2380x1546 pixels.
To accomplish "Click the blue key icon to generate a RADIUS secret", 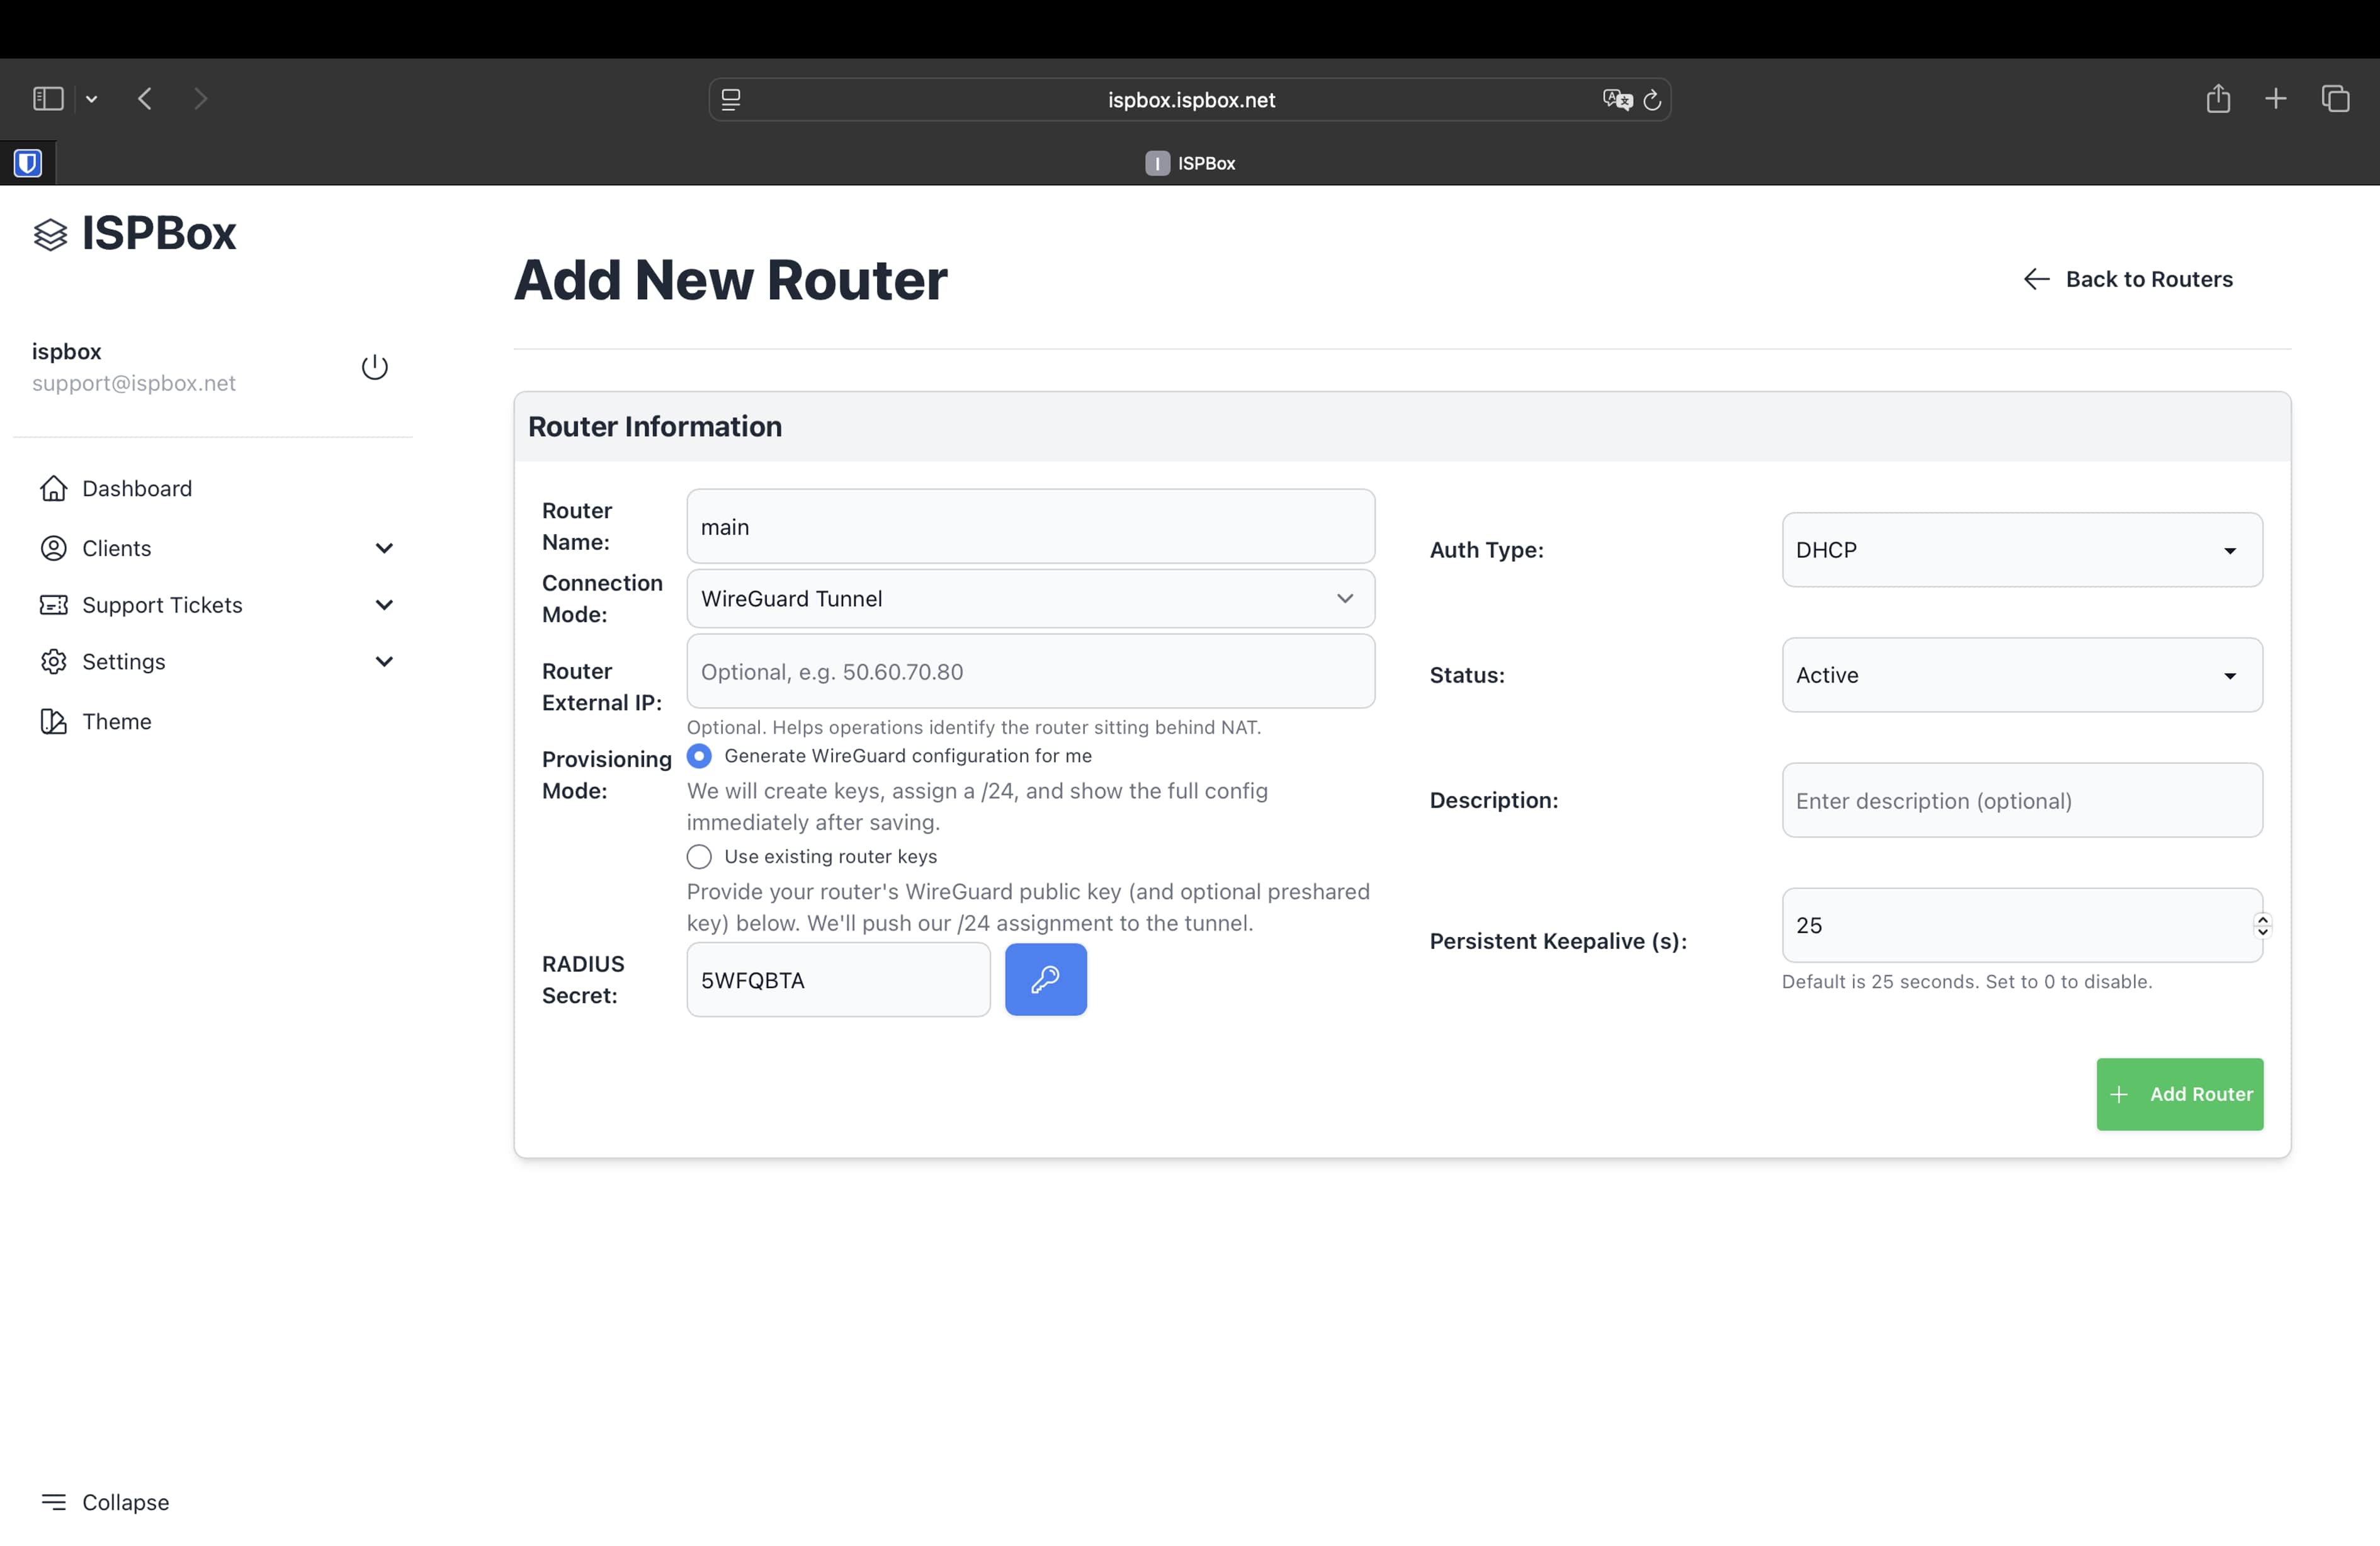I will tap(1045, 979).
